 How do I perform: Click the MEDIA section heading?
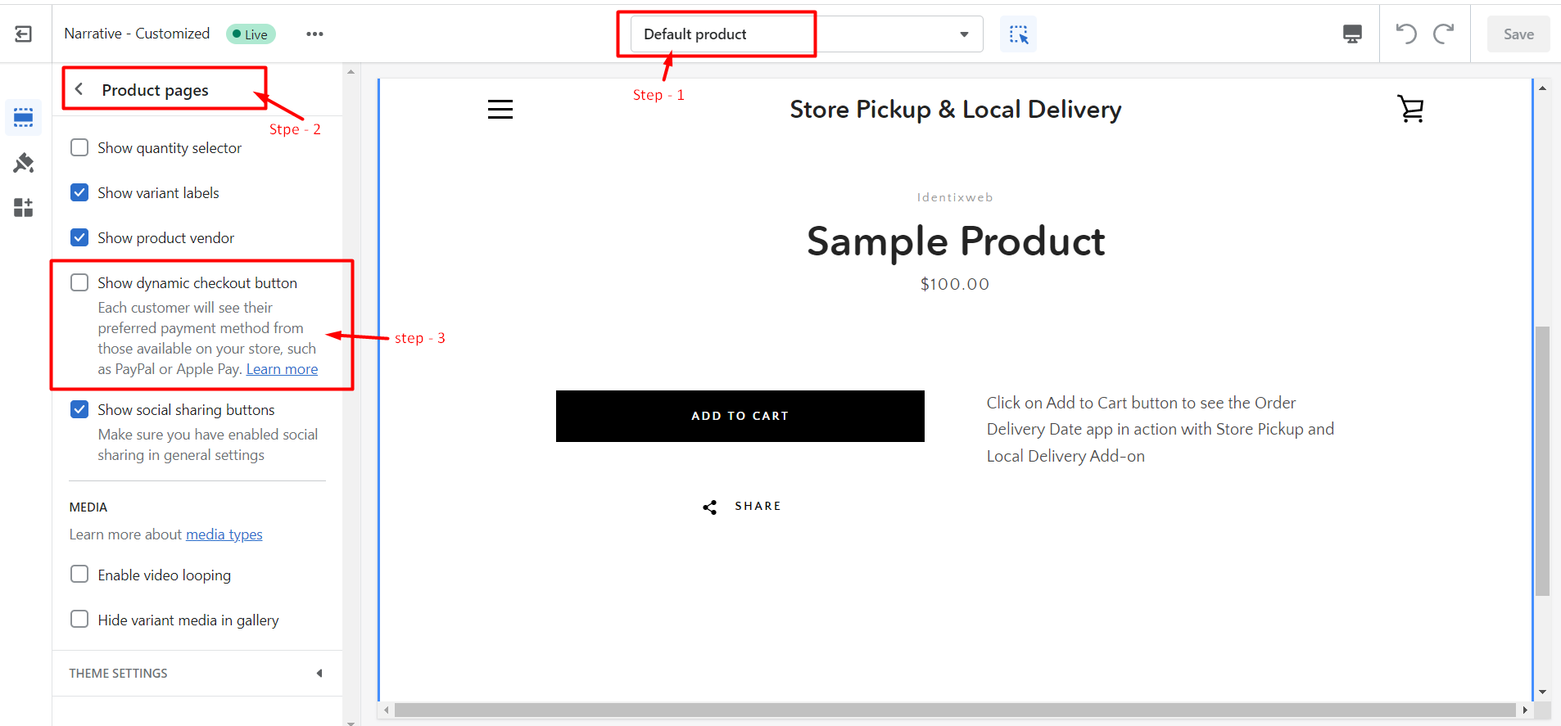(88, 507)
